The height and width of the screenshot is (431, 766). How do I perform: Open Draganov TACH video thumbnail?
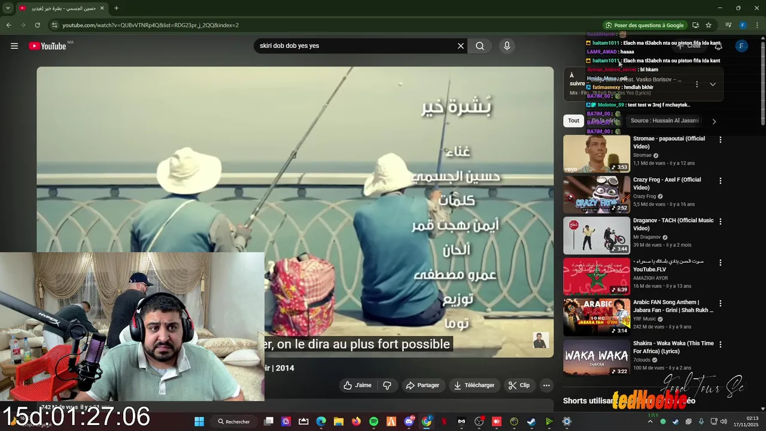click(x=597, y=235)
